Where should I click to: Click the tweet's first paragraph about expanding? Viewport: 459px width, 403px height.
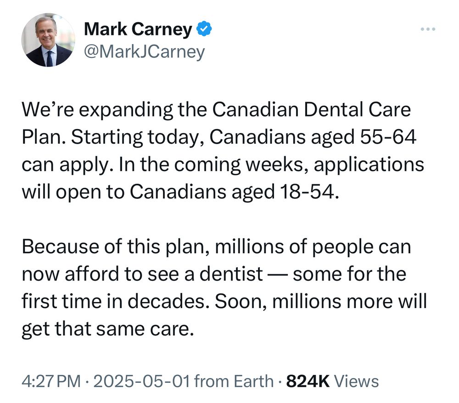(x=220, y=151)
